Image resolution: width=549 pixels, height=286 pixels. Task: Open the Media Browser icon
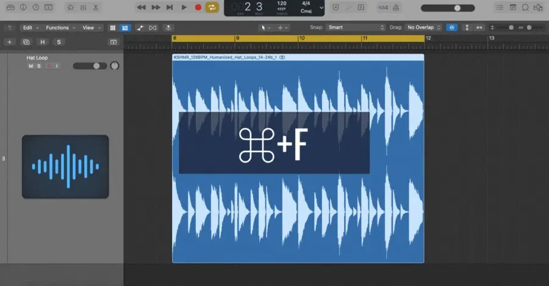[538, 7]
